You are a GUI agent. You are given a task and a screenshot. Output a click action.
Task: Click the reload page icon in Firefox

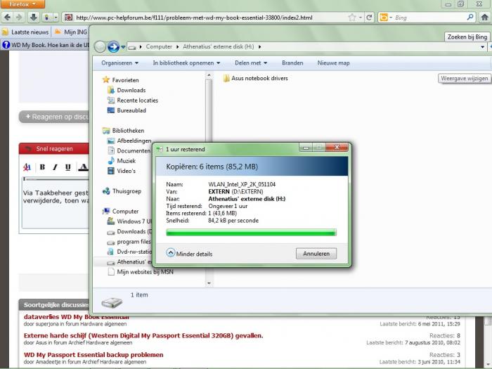point(369,18)
